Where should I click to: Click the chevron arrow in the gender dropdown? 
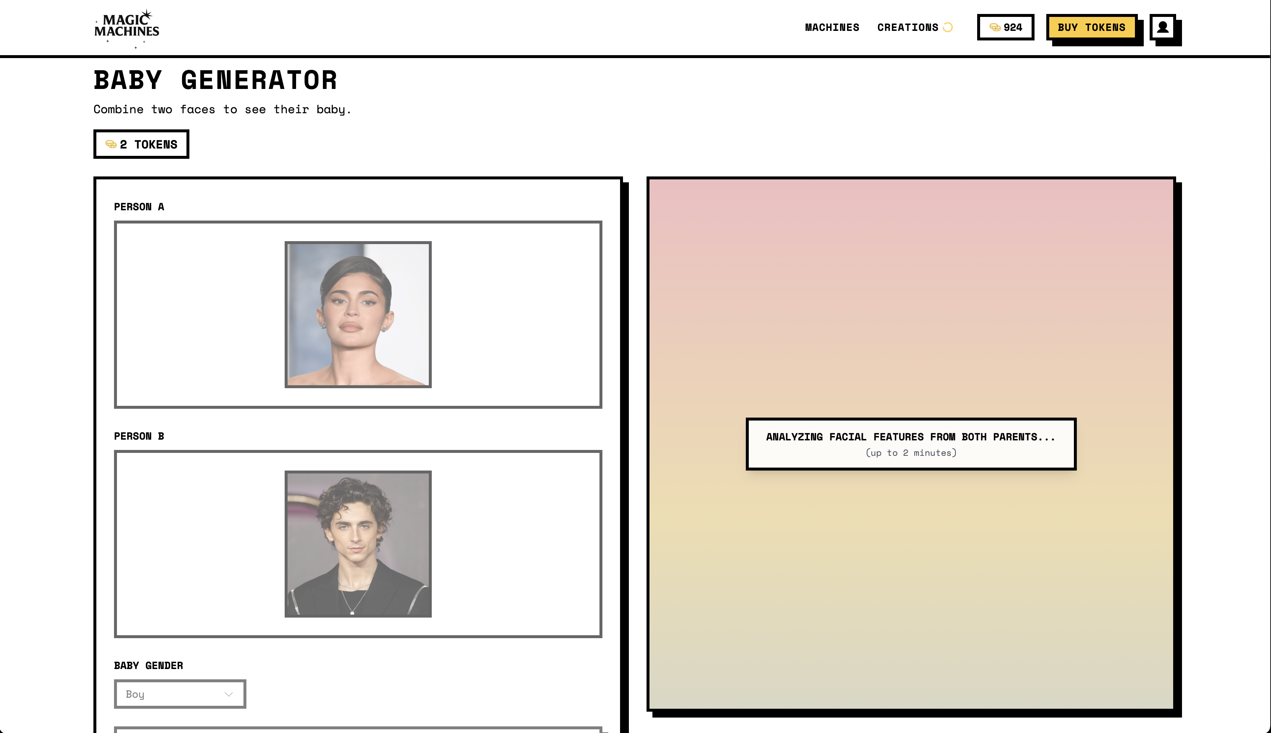click(229, 694)
